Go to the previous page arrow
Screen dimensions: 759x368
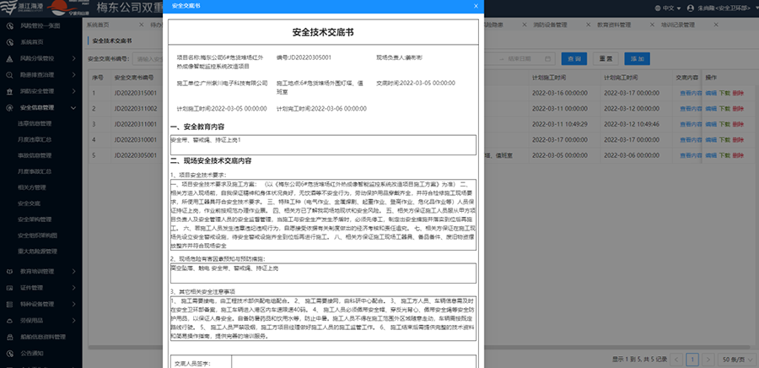coord(677,360)
